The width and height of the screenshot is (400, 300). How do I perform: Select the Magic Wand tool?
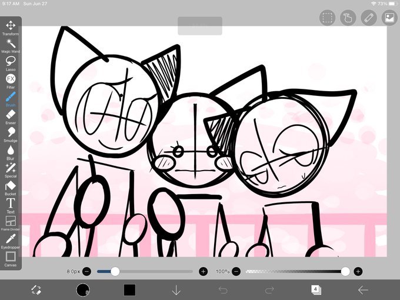click(11, 46)
